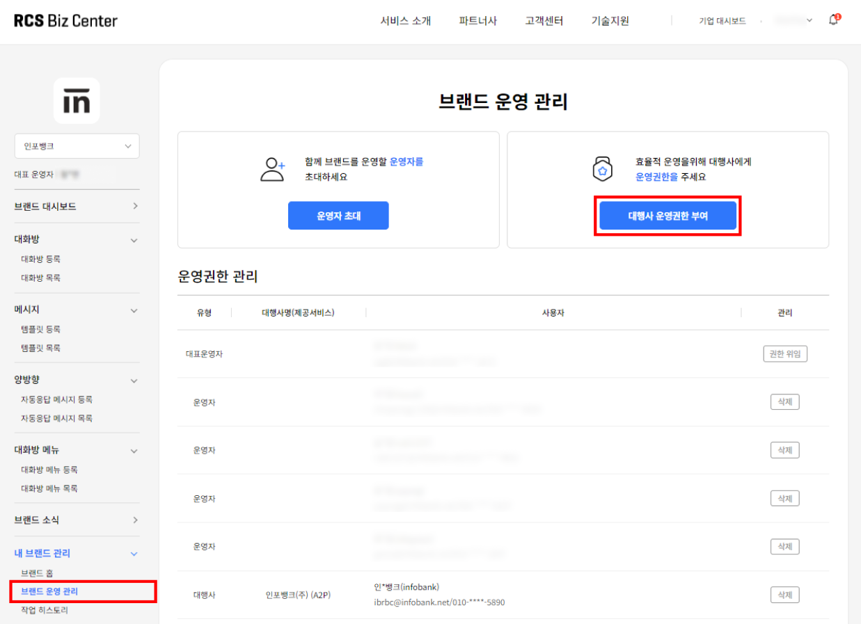Open the 인포뱅크 brand selector dropdown
Viewport: 861px width, 624px height.
point(77,145)
